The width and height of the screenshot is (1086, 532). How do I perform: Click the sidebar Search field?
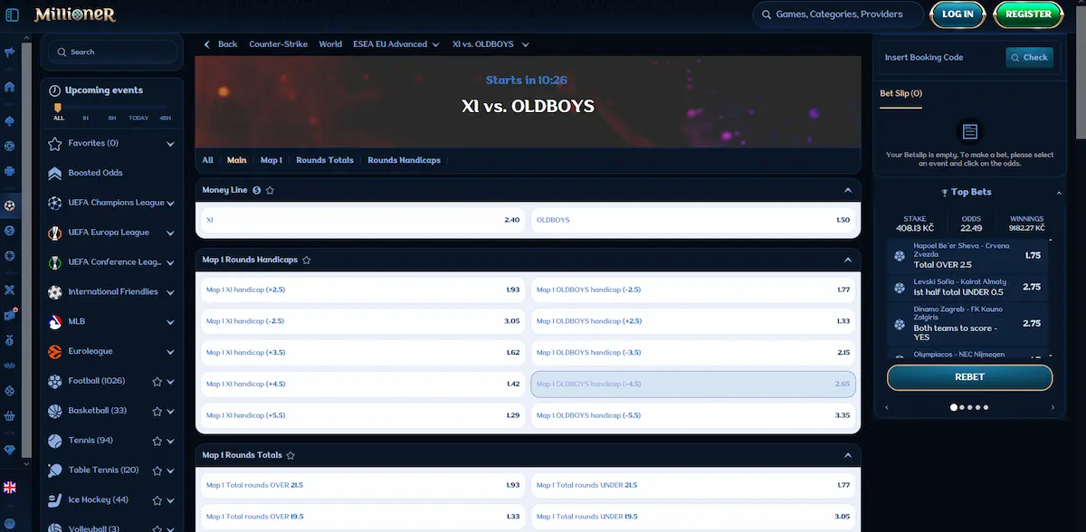click(x=112, y=52)
